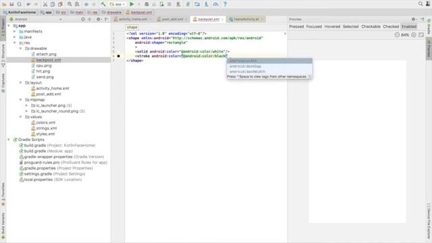Expand the java folder
The image size is (432, 243).
coord(15,37)
